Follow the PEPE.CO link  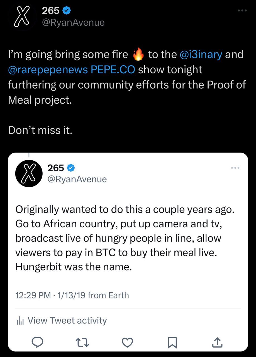[113, 69]
